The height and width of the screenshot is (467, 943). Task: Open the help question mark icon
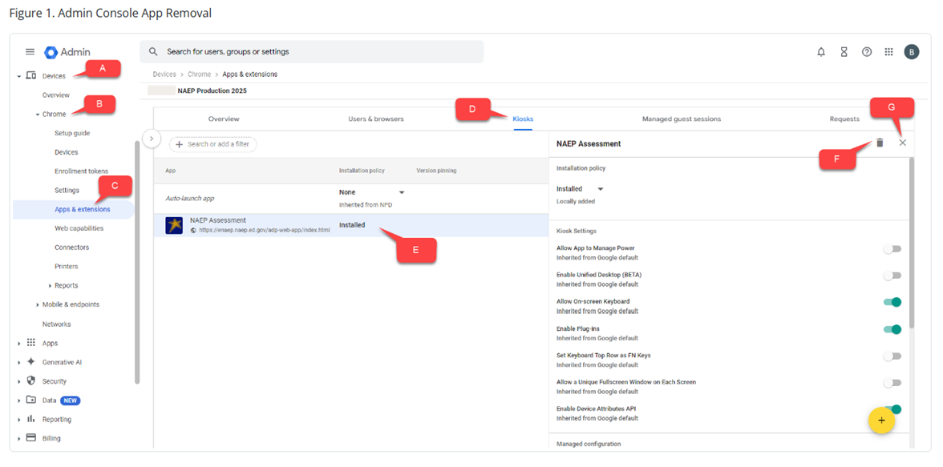(x=867, y=52)
